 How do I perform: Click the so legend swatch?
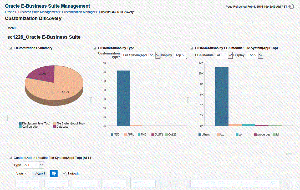pyautogui.click(x=237, y=135)
